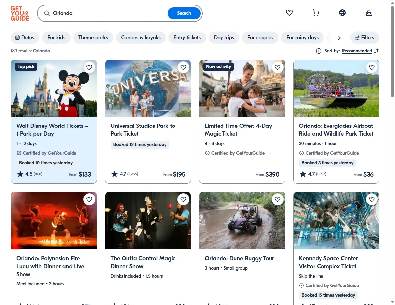This screenshot has height=305, width=395.
Task: Select the Day trips filter chip
Action: click(224, 38)
